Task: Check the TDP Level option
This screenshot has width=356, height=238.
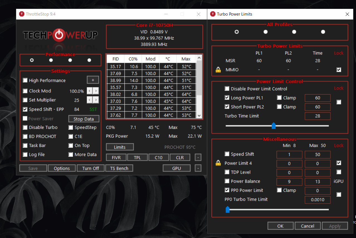Action: pos(227,172)
